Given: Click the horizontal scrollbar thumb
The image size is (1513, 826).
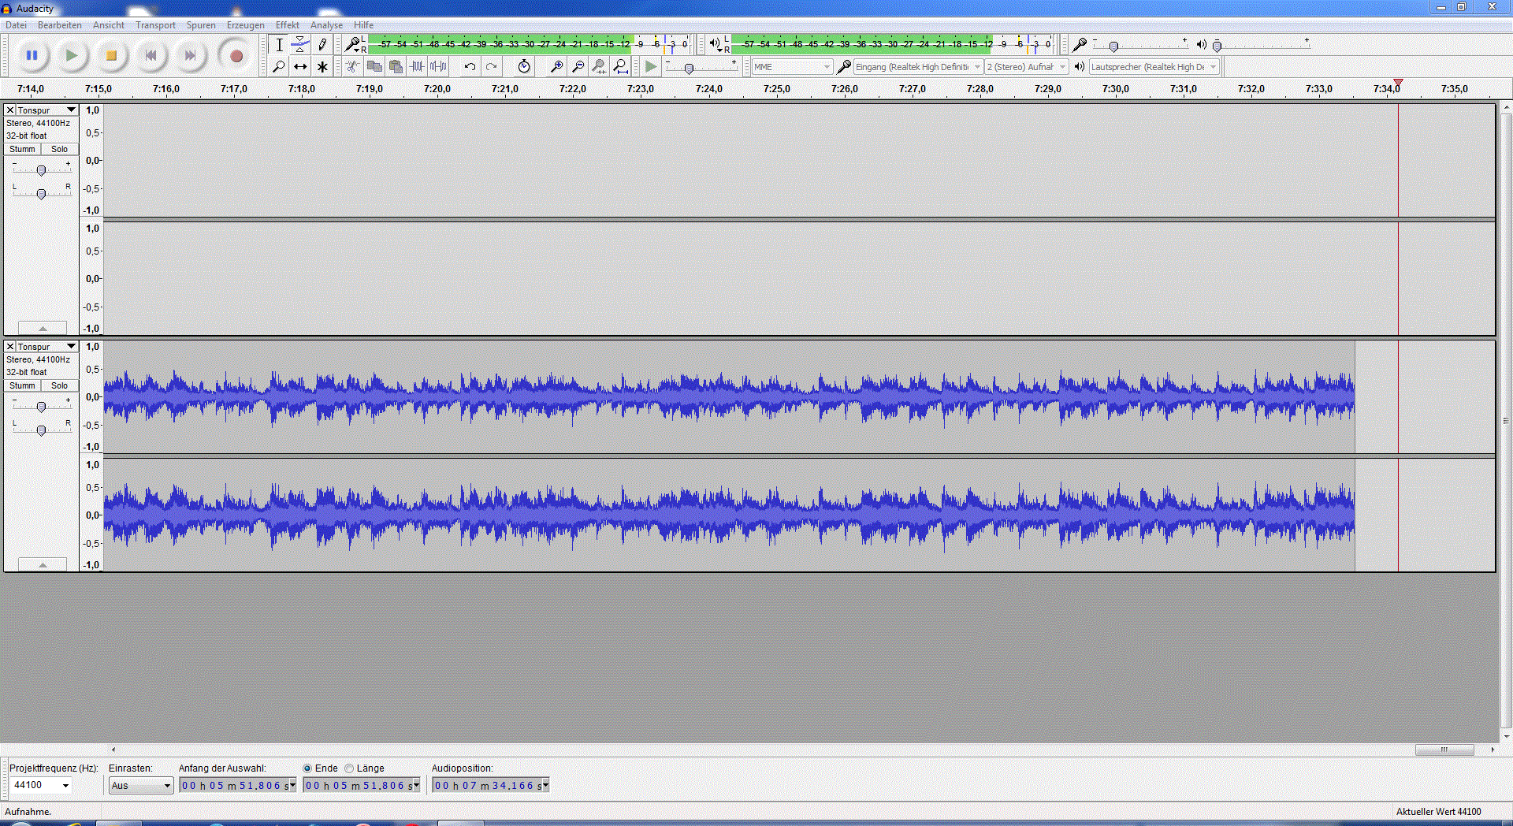Looking at the screenshot, I should coord(1444,750).
